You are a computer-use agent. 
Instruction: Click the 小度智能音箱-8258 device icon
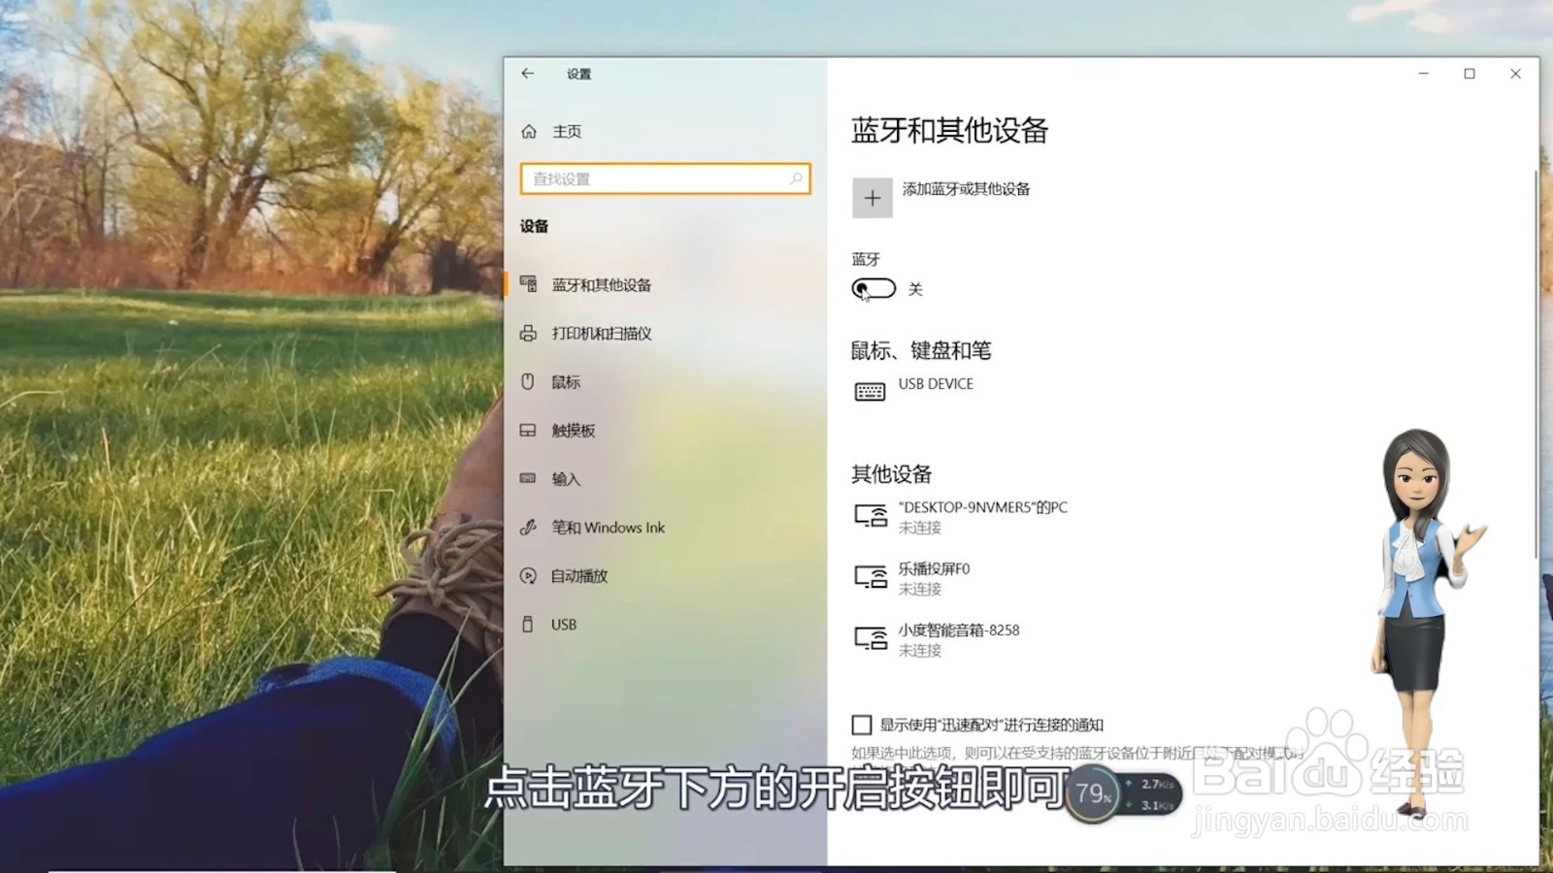point(871,638)
